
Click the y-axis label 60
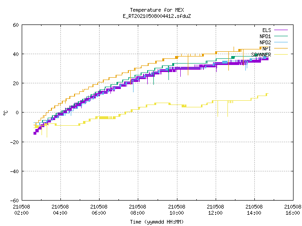point(16,25)
